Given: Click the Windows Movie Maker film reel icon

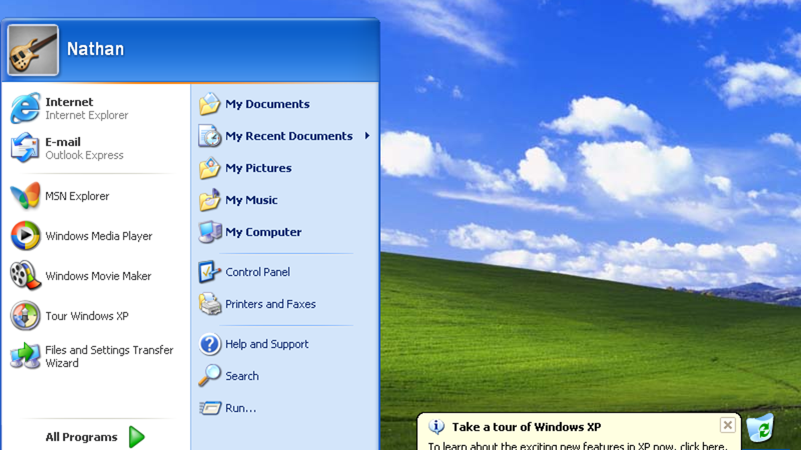Looking at the screenshot, I should click(x=25, y=276).
